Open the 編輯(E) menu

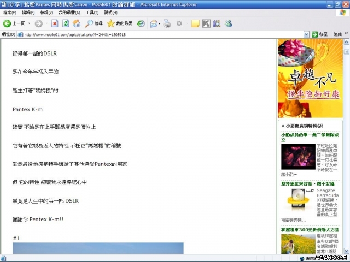28,13
